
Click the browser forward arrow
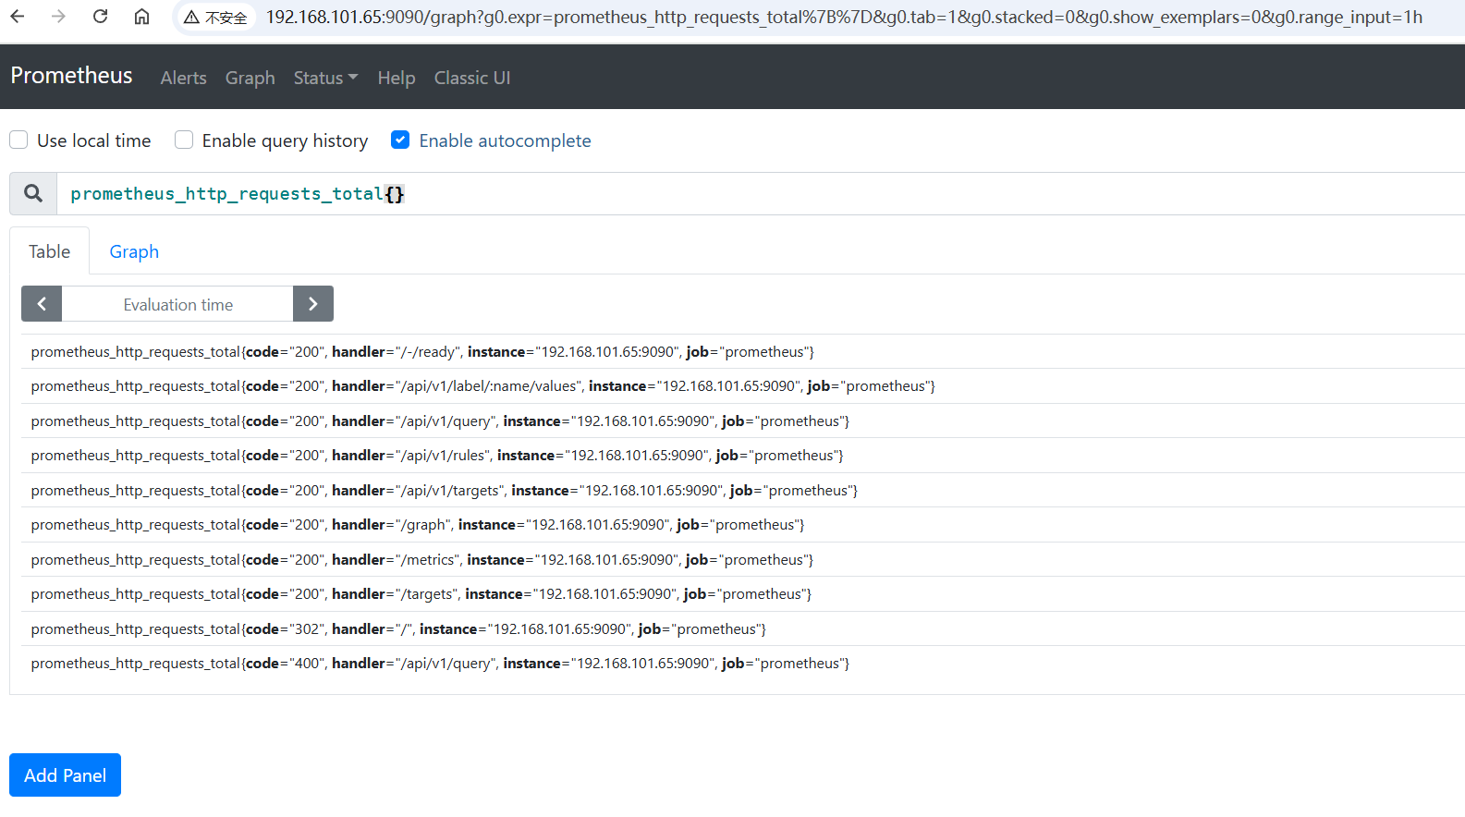click(x=58, y=17)
